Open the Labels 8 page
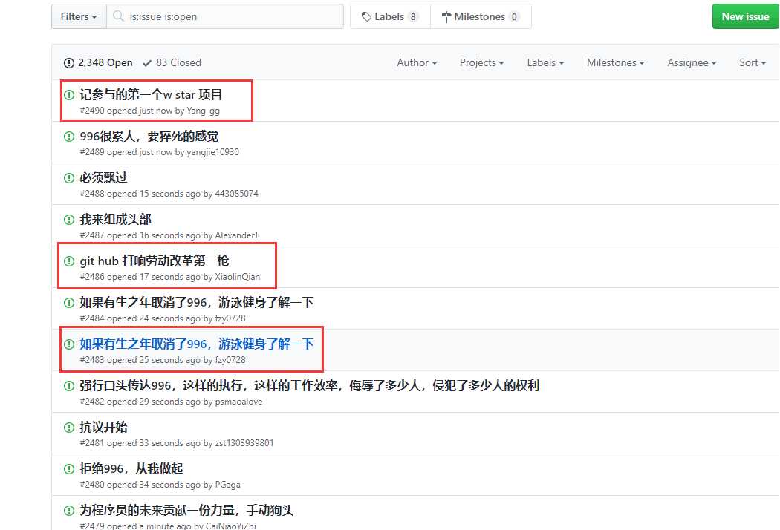This screenshot has width=780, height=530. (390, 16)
